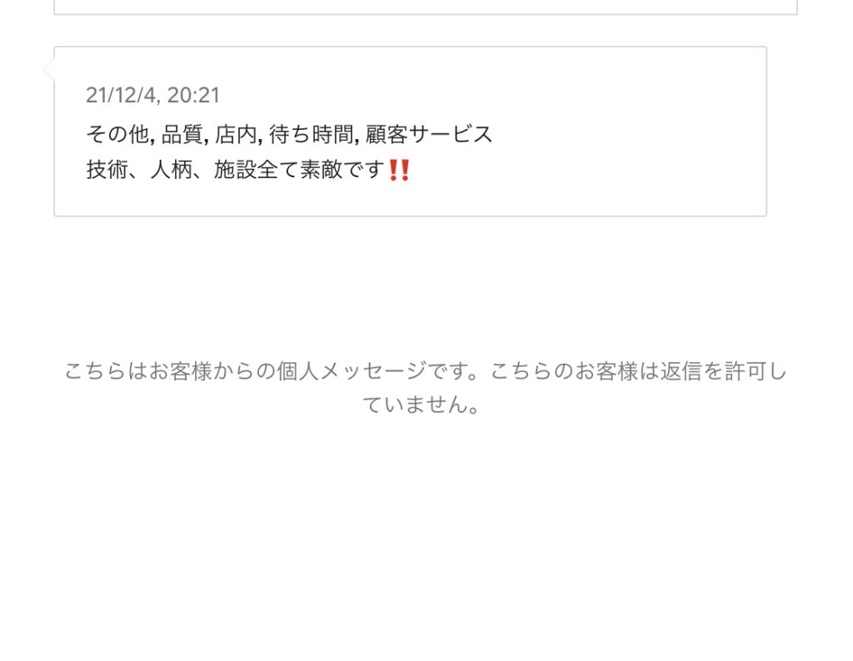
Task: Click the 品質 category tag
Action: [x=182, y=134]
